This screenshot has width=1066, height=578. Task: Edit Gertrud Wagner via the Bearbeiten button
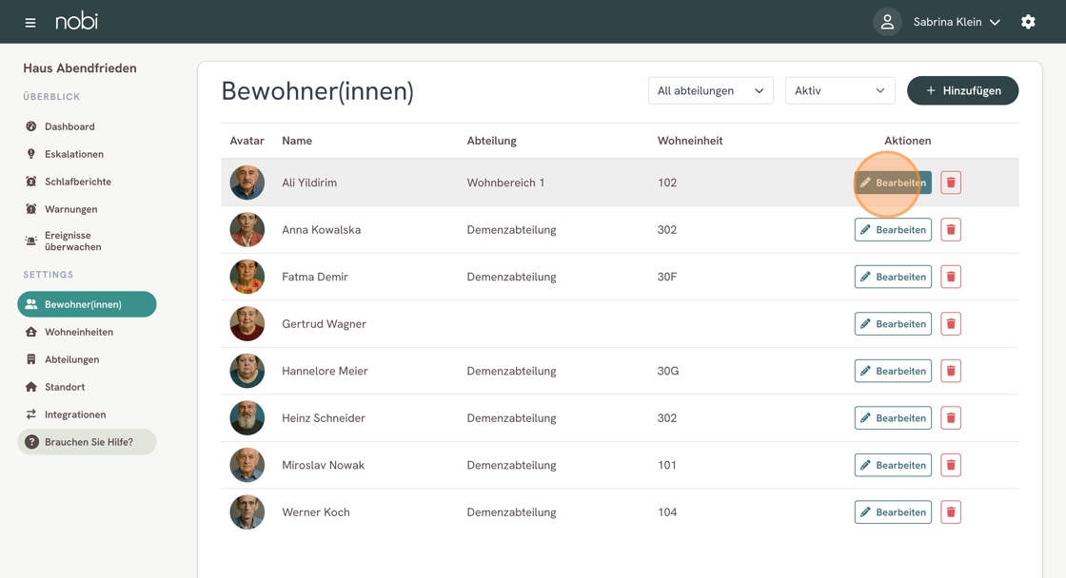(893, 324)
